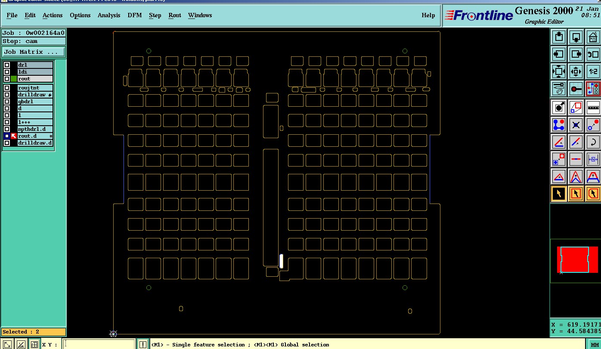The width and height of the screenshot is (601, 349).
Task: Click the XY coordinate input field
Action: (x=99, y=344)
